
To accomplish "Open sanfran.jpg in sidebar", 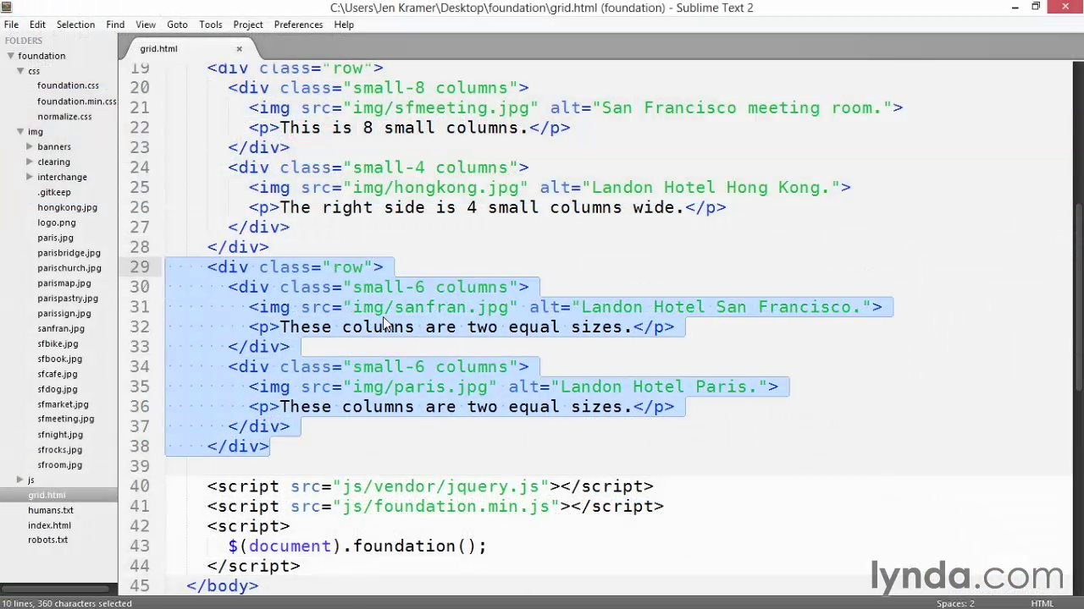I will coord(61,329).
